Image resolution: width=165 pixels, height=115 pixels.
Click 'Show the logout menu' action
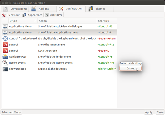52,45
